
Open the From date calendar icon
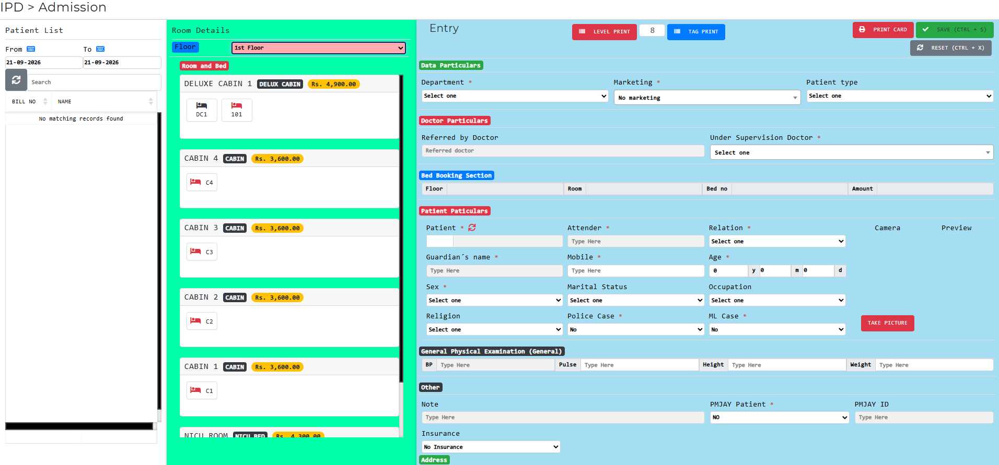(x=31, y=49)
